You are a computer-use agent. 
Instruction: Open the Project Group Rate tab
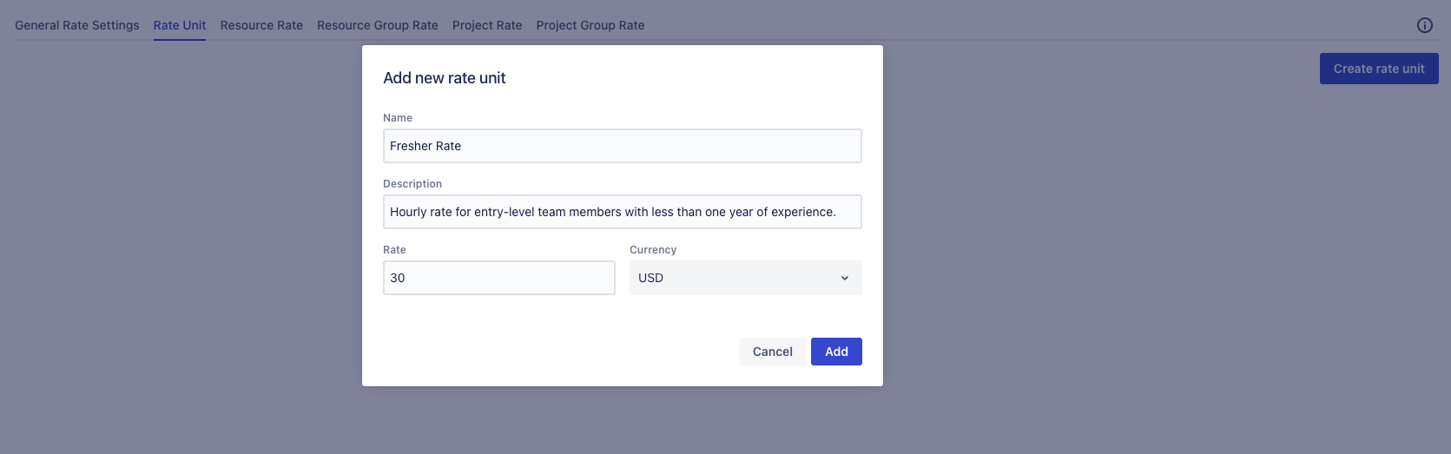pyautogui.click(x=590, y=25)
